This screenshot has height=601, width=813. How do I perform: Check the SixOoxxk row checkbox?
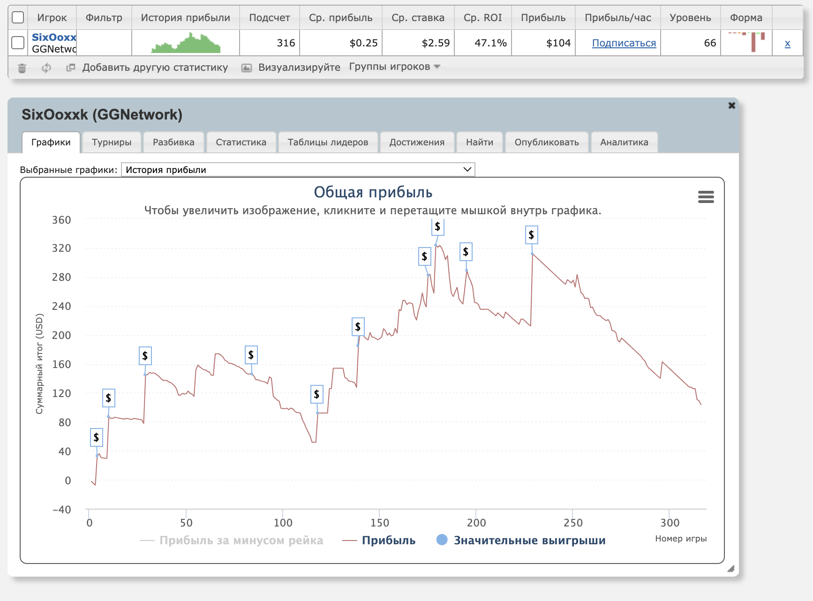18,43
